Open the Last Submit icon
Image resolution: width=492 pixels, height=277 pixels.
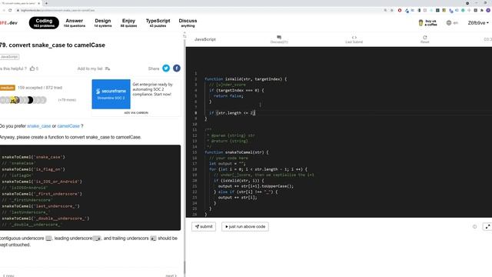(354, 39)
